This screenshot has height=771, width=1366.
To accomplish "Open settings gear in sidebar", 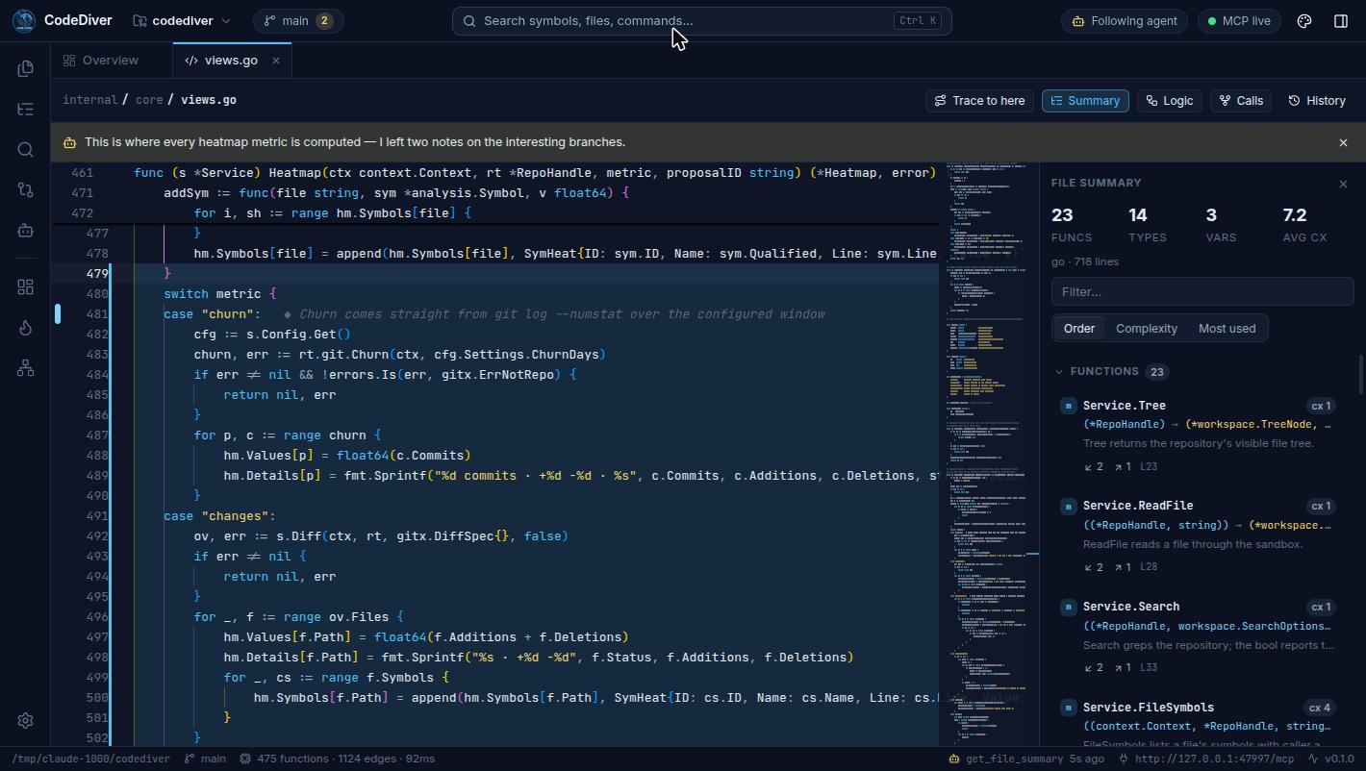I will (25, 720).
